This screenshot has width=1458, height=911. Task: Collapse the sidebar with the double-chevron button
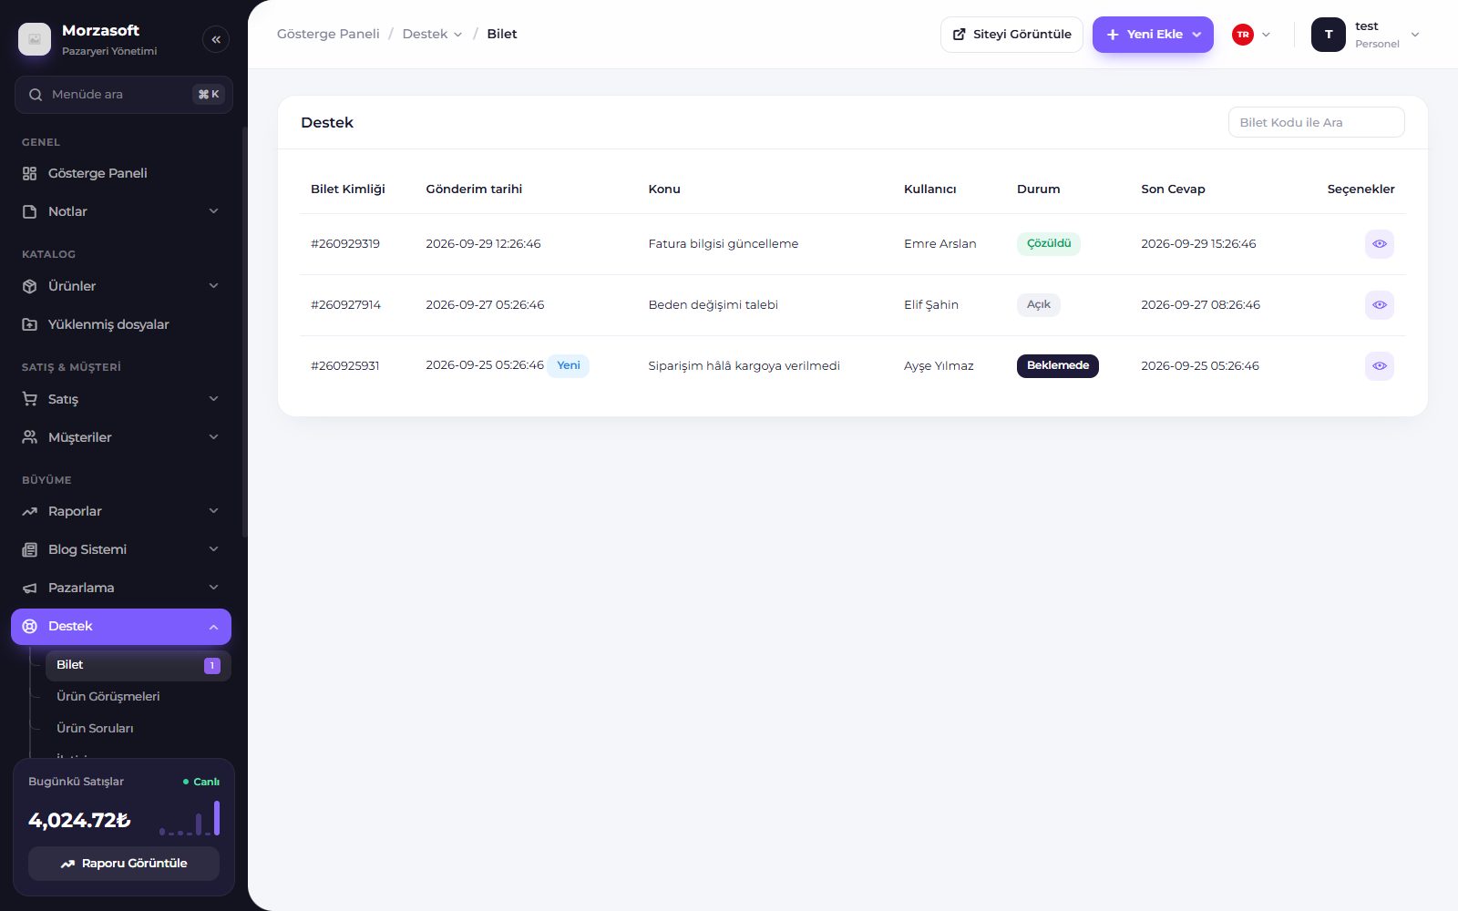[216, 39]
